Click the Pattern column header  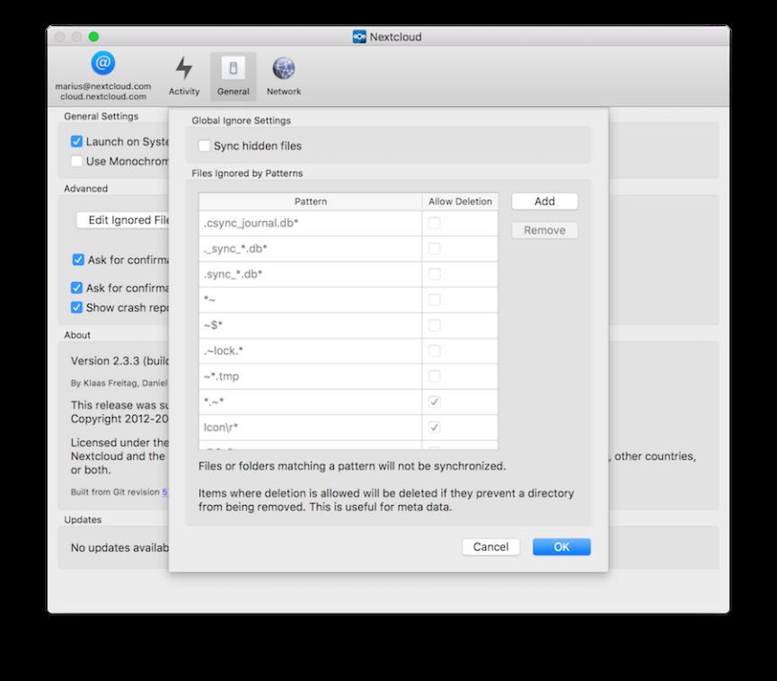[x=310, y=201]
